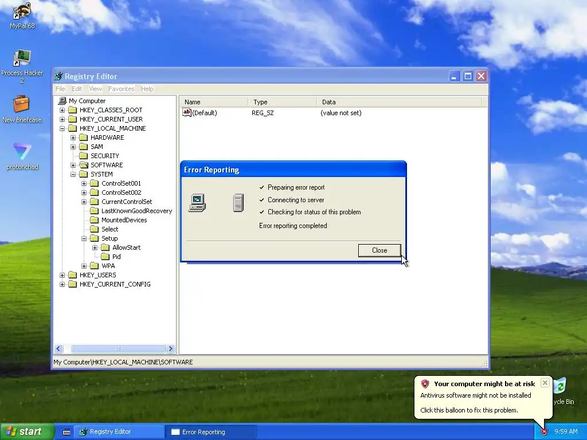Click the server icon in Error Reporting dialog
Image resolution: width=587 pixels, height=440 pixels.
238,203
